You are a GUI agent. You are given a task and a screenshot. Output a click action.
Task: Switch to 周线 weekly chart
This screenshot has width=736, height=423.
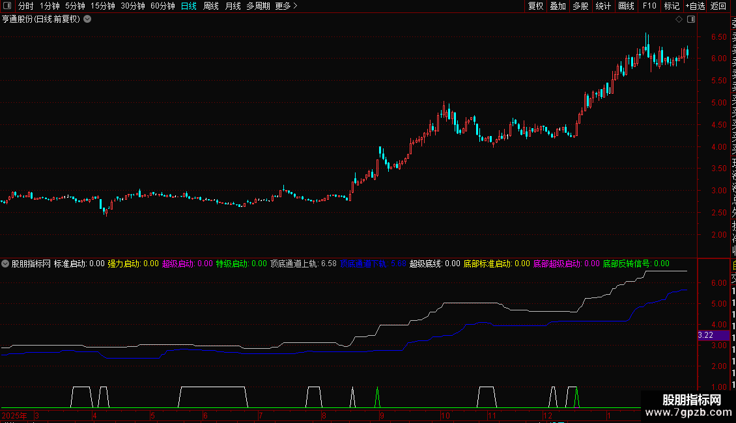coord(211,6)
